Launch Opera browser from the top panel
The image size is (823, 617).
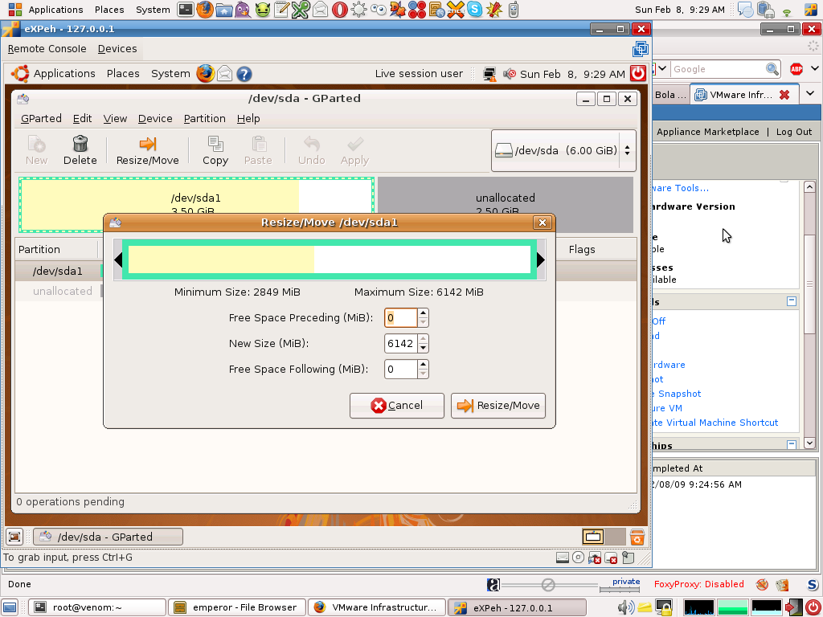[x=340, y=10]
